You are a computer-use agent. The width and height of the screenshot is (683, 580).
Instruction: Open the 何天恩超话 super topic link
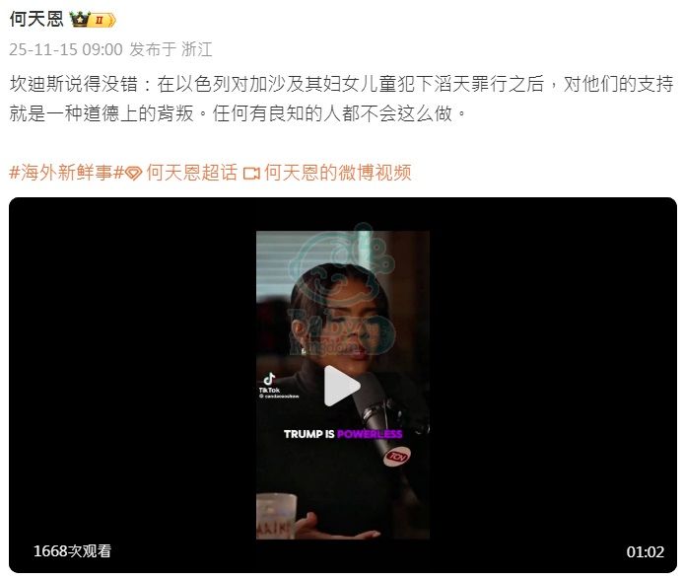(x=191, y=174)
